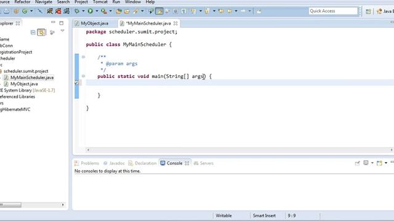Click the Display Selected Console icon

point(366,163)
